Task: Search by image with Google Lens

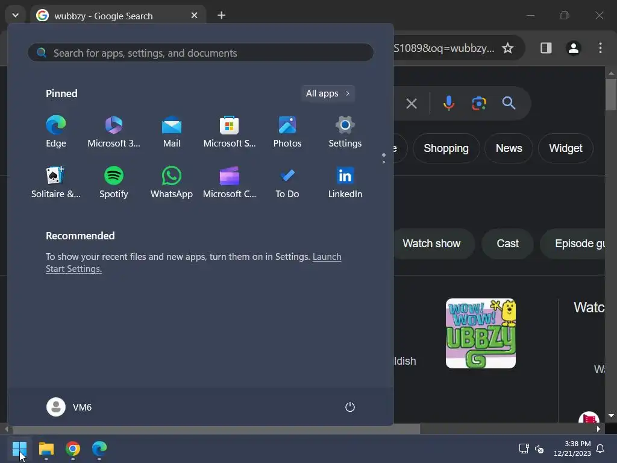Action: click(x=479, y=103)
